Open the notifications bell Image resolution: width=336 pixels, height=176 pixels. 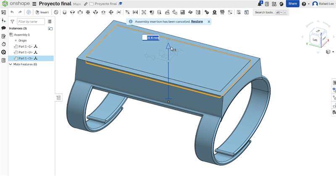click(260, 4)
